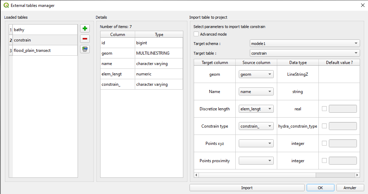
Task: Click the numeric type cell
Action: tap(159, 74)
